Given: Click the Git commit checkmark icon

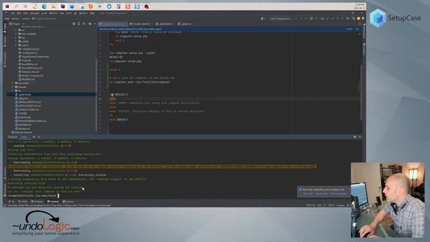Looking at the screenshot, I should pyautogui.click(x=333, y=19).
